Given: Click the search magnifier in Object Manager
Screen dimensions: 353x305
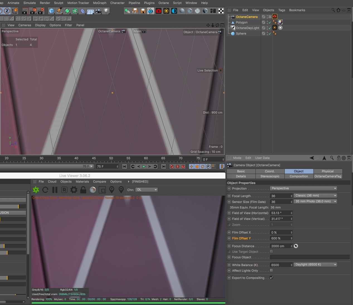Looking at the screenshot, I should point(333,10).
